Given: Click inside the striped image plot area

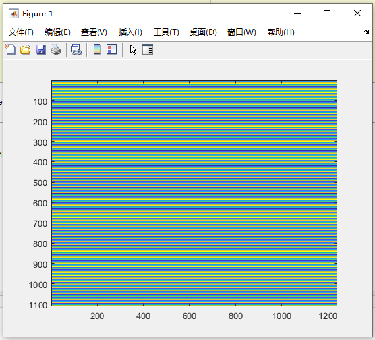Looking at the screenshot, I should coord(194,193).
